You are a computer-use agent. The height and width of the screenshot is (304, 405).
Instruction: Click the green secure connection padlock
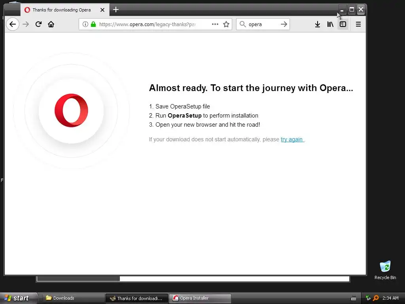click(93, 24)
